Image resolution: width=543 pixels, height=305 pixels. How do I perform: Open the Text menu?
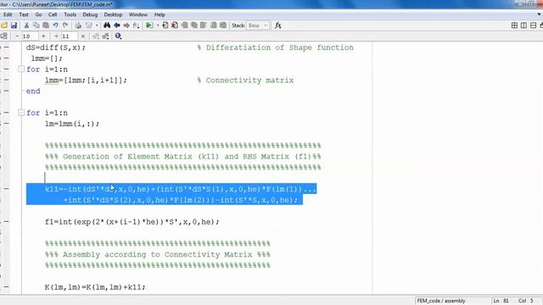[x=24, y=14]
